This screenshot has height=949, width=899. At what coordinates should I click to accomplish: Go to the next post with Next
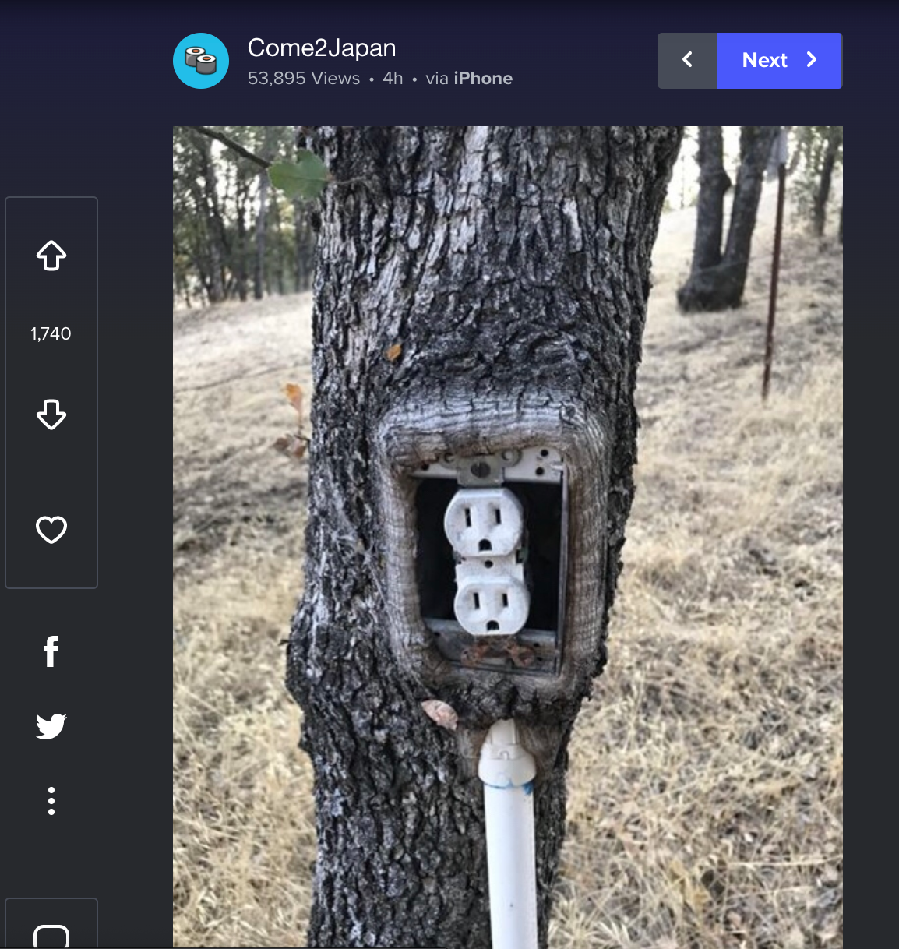[x=779, y=60]
